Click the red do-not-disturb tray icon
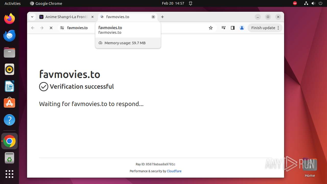Image resolution: width=327 pixels, height=184 pixels. (295, 3)
